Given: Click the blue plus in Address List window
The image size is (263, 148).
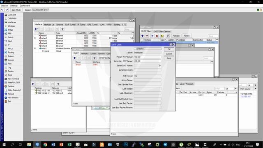Looking at the screenshot, I should tap(33, 84).
